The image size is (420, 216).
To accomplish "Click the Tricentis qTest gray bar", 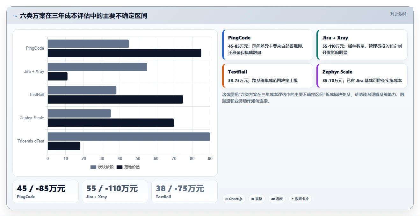I will 129,137.
